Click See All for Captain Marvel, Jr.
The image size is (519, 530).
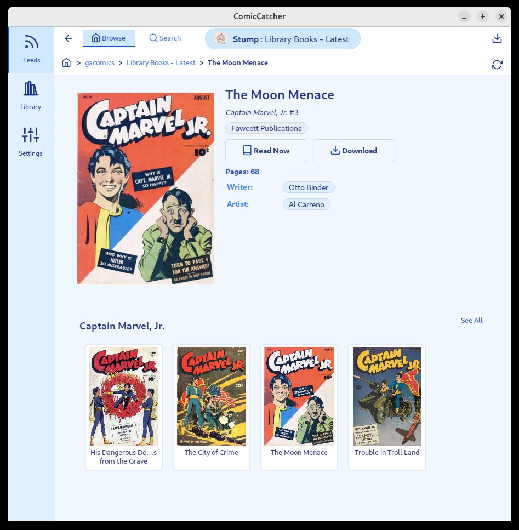[x=471, y=321]
